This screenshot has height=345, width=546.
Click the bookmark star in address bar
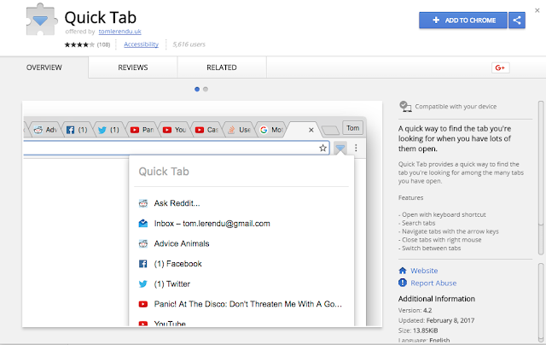point(322,148)
